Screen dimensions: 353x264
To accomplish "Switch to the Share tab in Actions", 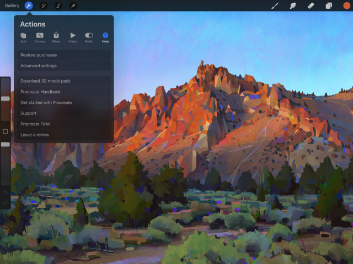I will click(56, 37).
